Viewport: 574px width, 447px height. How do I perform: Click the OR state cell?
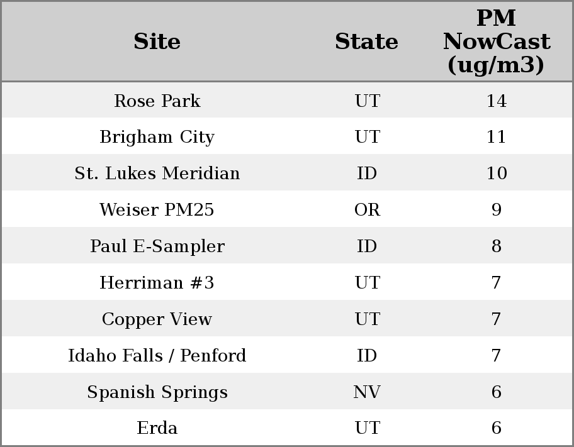point(366,210)
